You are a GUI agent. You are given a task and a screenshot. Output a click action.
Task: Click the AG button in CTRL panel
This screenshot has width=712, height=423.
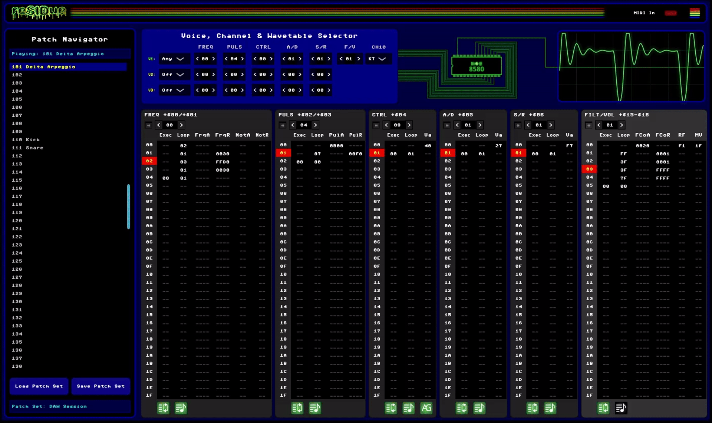[x=426, y=408]
